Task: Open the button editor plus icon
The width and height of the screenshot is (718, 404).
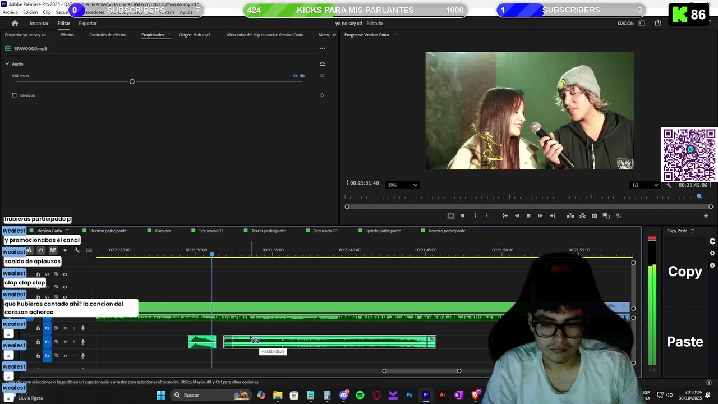Action: (x=706, y=215)
